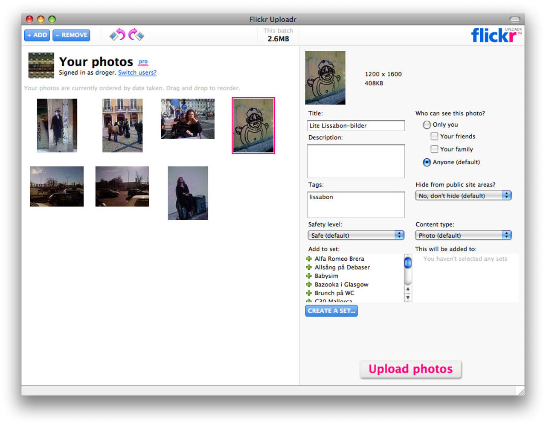Add photo to the Babysim set
The image size is (546, 425).
pos(309,276)
